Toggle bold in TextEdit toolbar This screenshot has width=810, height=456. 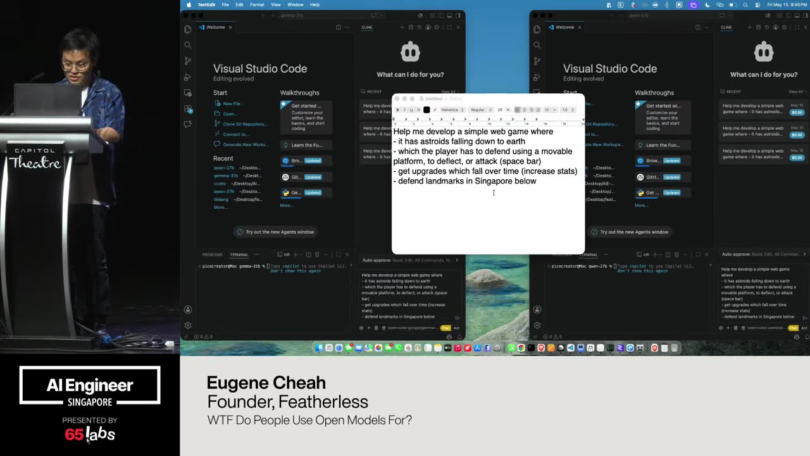[x=397, y=110]
